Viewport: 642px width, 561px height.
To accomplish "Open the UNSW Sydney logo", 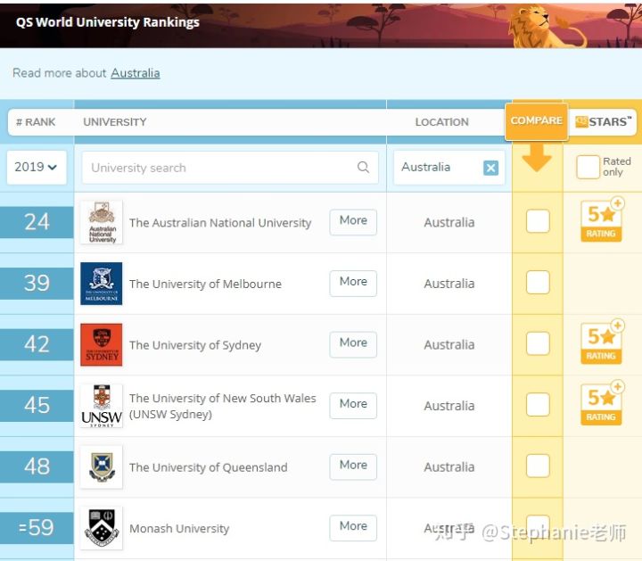I will point(102,406).
